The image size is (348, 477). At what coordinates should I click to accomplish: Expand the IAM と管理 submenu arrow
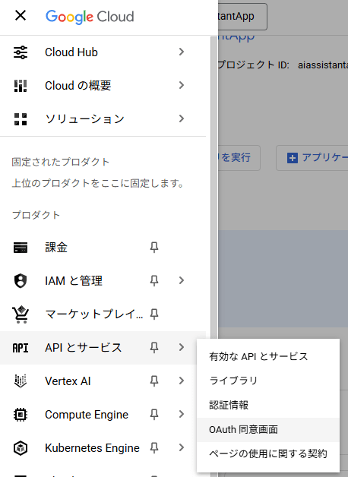[x=182, y=280]
